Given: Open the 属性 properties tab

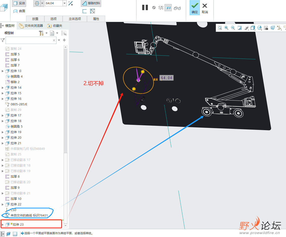Looking at the screenshot, I should pos(96,19).
